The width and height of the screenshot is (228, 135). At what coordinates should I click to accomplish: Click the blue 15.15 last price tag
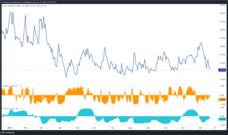coord(222,70)
